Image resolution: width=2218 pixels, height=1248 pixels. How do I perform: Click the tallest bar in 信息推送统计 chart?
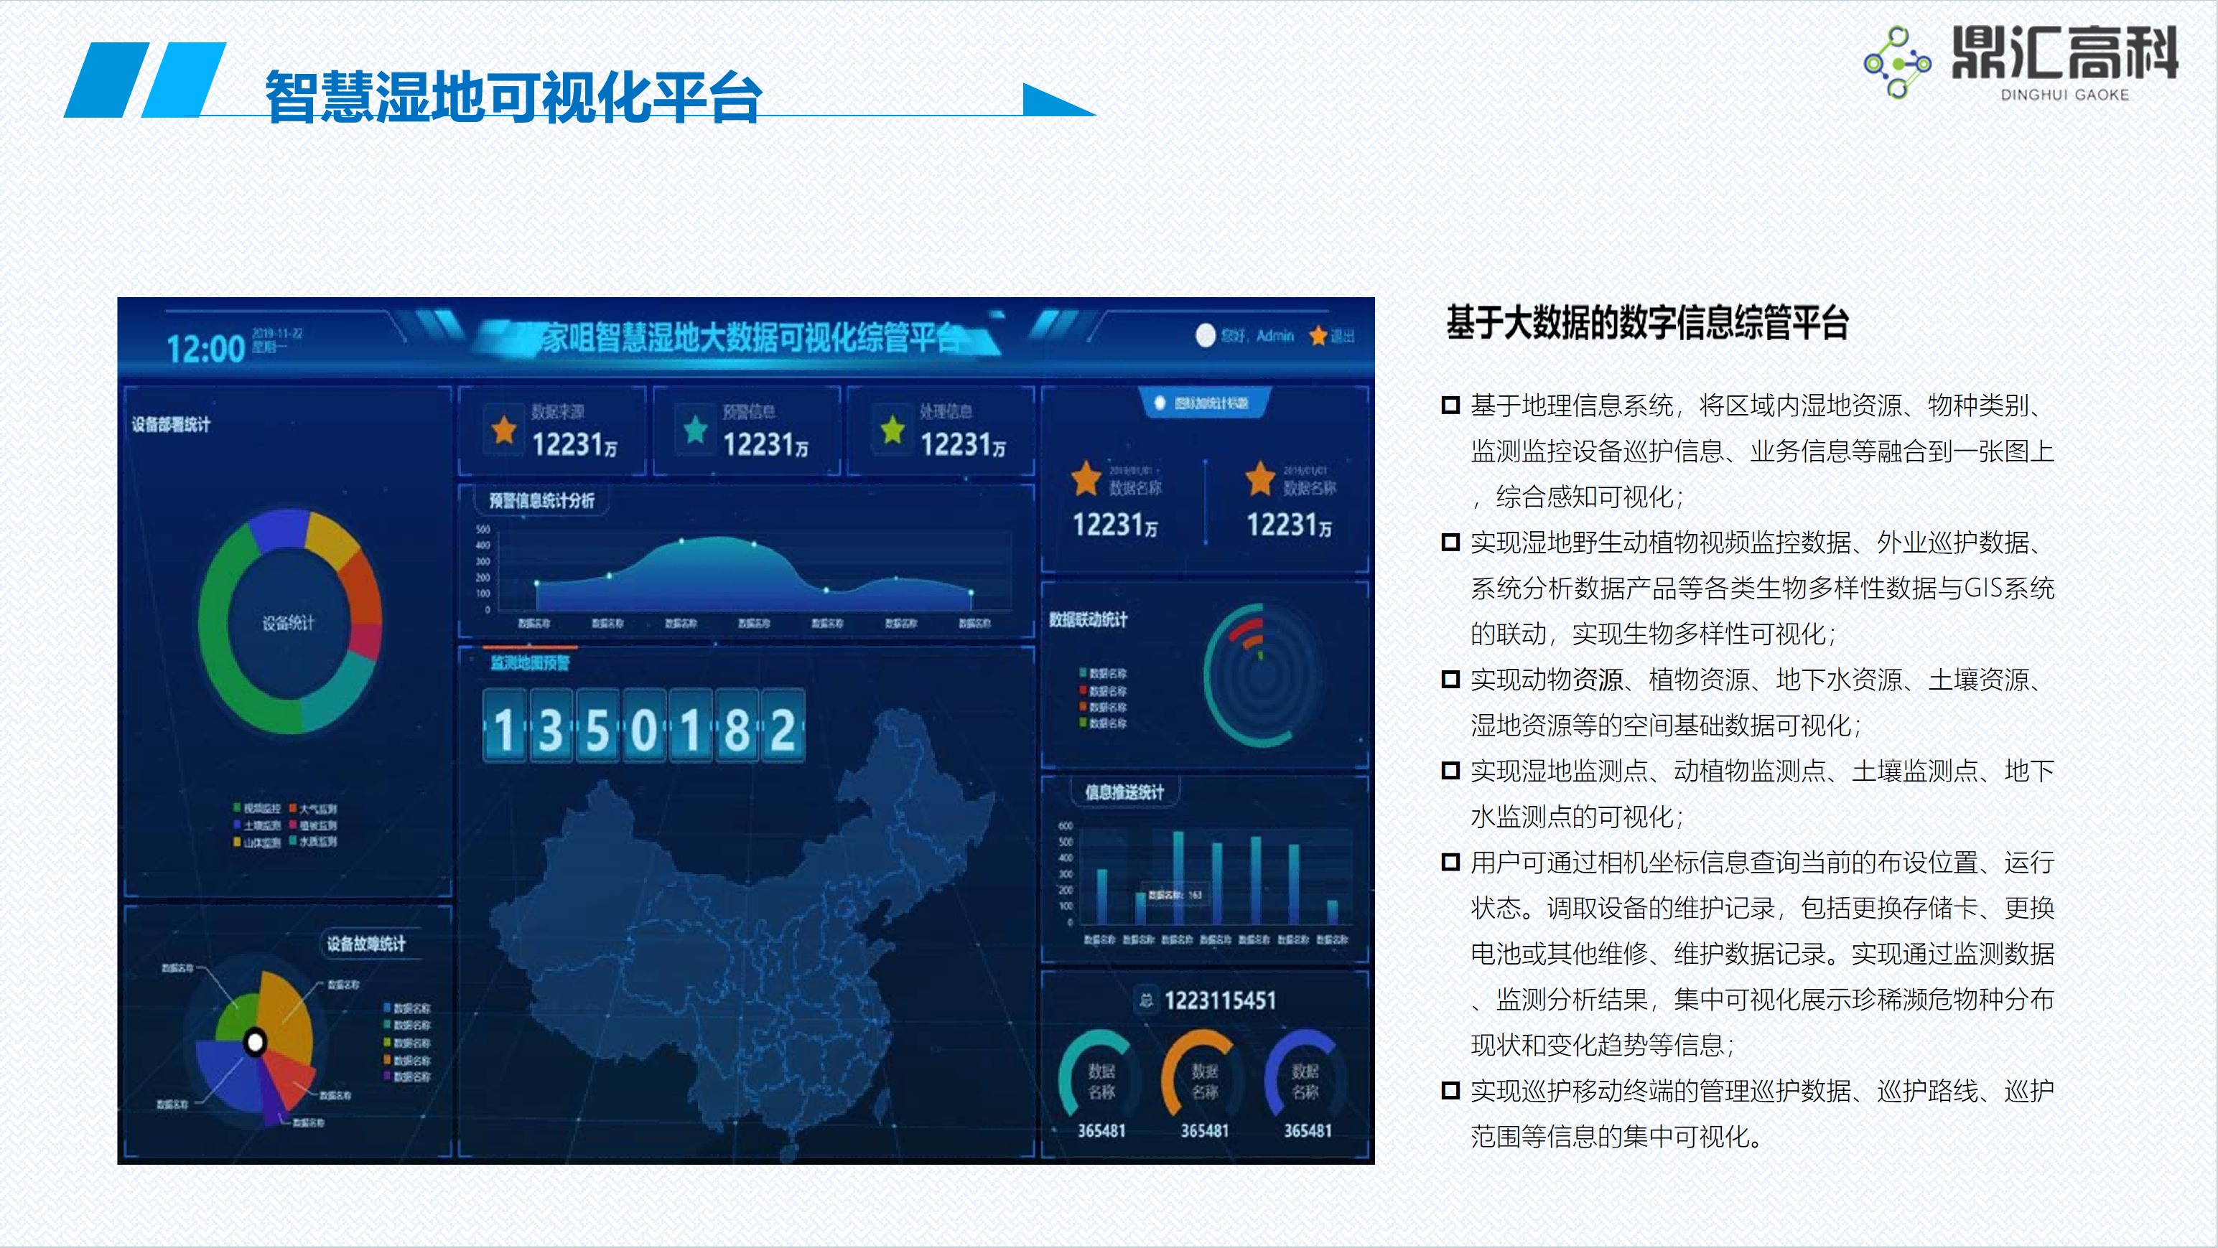click(x=1178, y=876)
